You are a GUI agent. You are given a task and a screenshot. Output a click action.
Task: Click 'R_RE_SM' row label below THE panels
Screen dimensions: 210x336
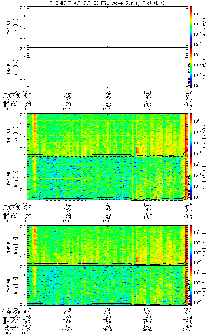pos(10,326)
